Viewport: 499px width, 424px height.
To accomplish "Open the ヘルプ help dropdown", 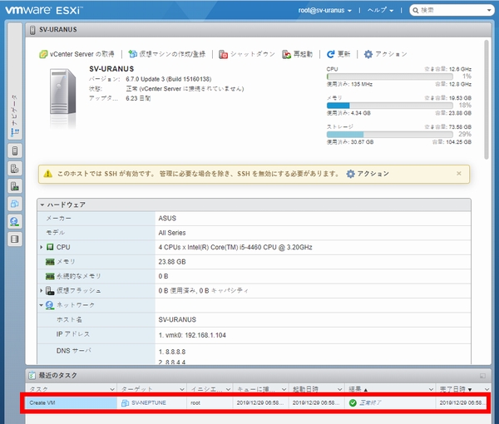I will coord(380,10).
